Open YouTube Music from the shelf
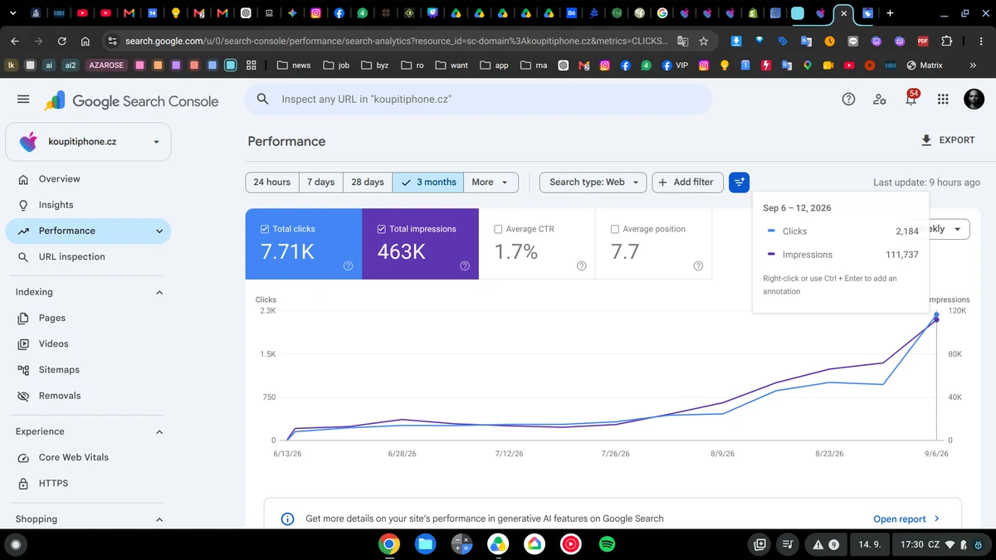The width and height of the screenshot is (996, 560). point(570,544)
